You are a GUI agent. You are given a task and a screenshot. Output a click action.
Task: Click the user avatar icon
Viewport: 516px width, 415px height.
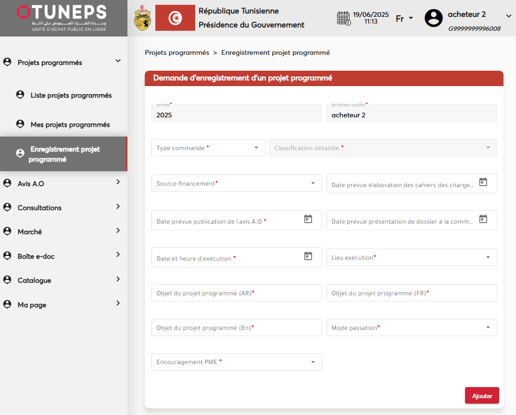pos(433,18)
